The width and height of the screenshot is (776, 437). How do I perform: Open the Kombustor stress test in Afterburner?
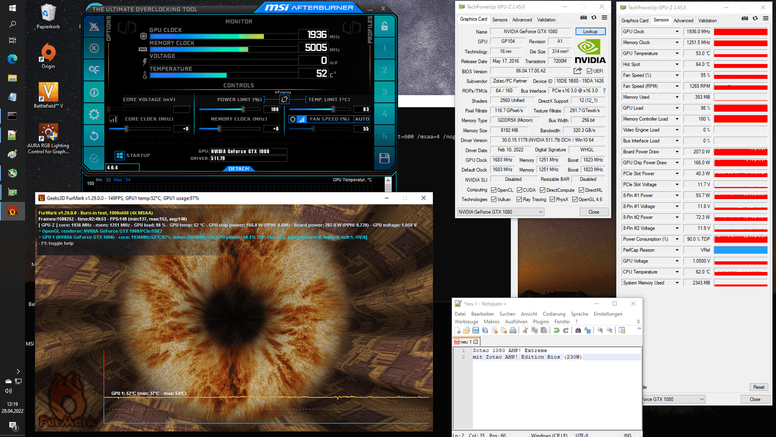click(x=94, y=48)
